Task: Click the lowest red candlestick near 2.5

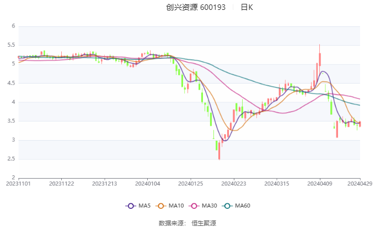Action: click(x=219, y=151)
